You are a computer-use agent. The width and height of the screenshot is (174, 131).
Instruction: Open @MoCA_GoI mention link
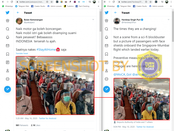click(122, 74)
